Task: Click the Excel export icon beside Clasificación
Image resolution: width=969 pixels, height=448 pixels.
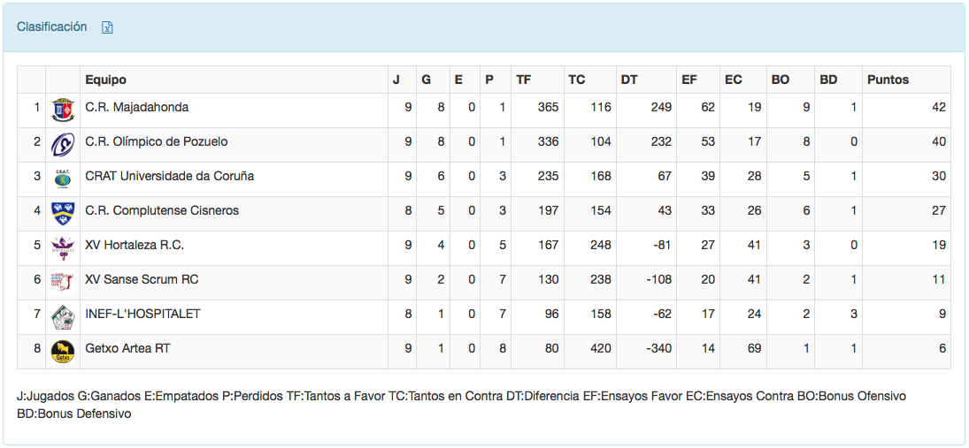Action: tap(107, 27)
